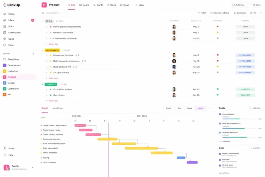Click Product launch goal progress bar
Screen dimensions: 265x177
click(240, 119)
